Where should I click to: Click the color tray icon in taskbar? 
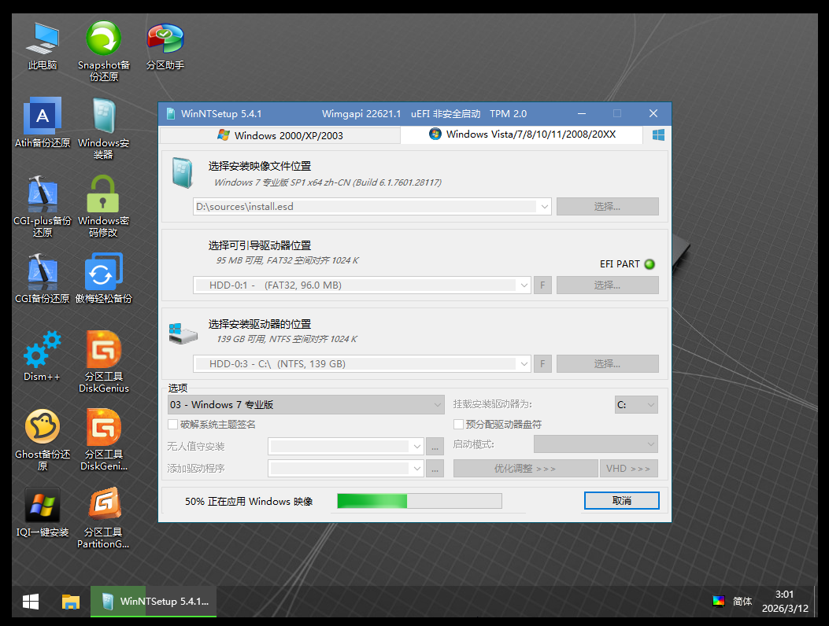719,601
